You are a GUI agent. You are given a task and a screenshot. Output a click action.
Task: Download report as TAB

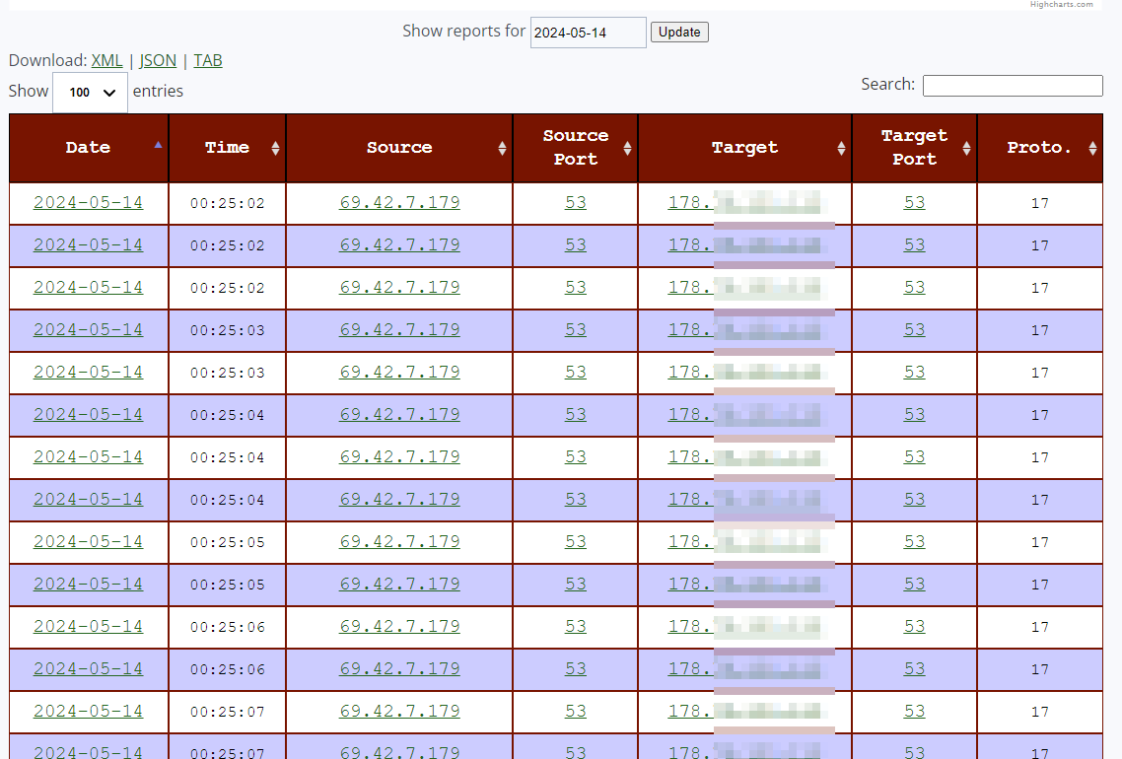[x=207, y=61]
